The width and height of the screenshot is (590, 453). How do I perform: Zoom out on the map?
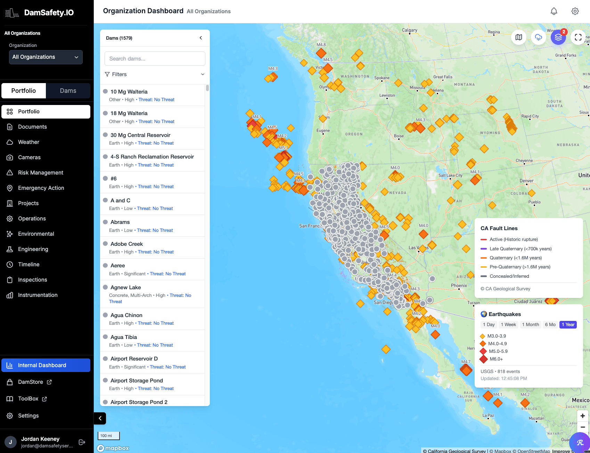583,427
